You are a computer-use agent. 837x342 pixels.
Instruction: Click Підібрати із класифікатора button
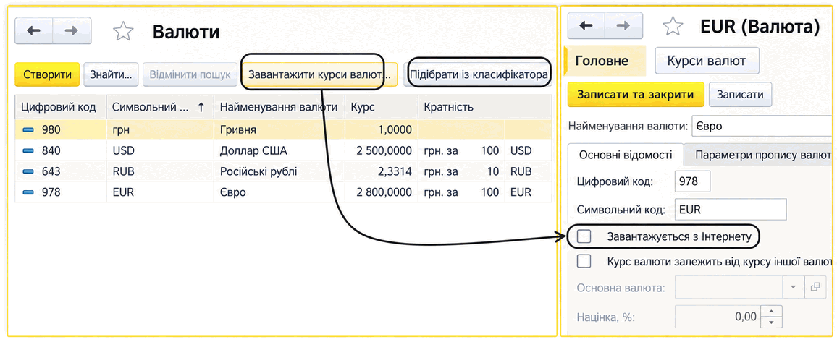pos(479,74)
